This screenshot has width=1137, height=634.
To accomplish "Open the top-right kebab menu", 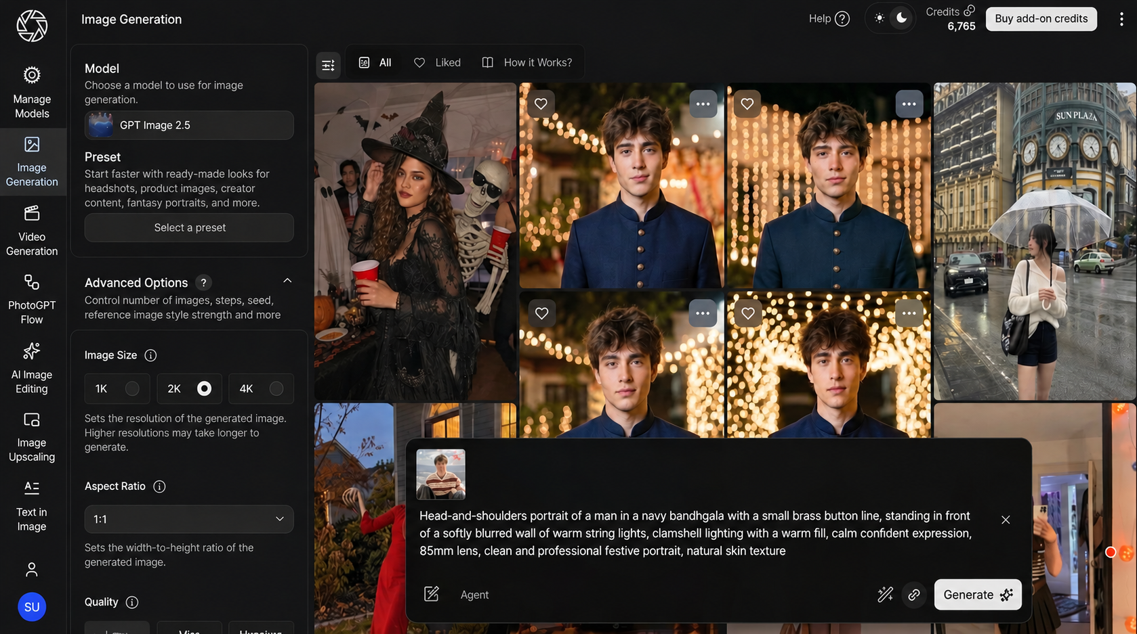I will [1121, 19].
